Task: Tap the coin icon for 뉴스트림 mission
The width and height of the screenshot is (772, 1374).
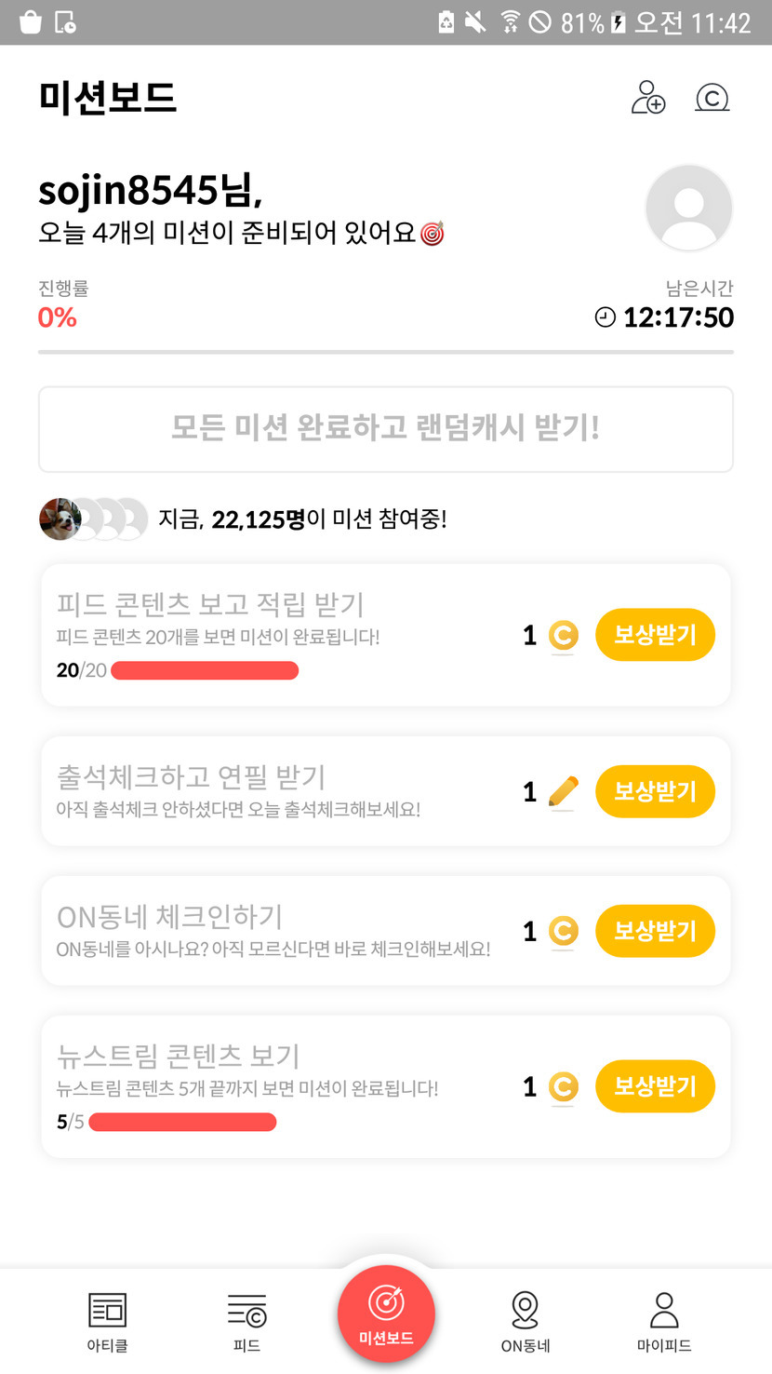Action: (563, 1086)
